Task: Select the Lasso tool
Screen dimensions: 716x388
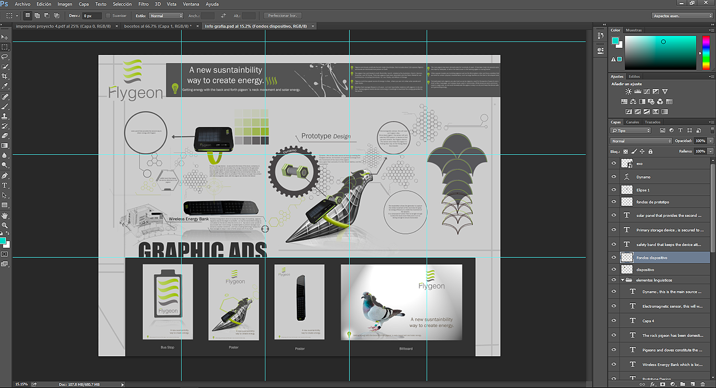Action: pos(5,57)
